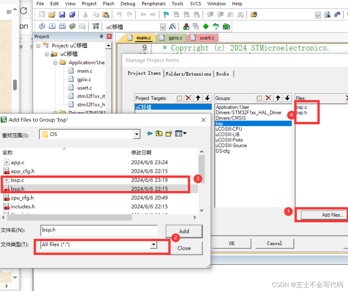The width and height of the screenshot is (348, 291).
Task: Switch to the Folders/Extensions tab
Action: (x=188, y=74)
